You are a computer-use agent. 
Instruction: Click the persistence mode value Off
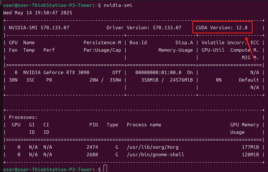116,73
